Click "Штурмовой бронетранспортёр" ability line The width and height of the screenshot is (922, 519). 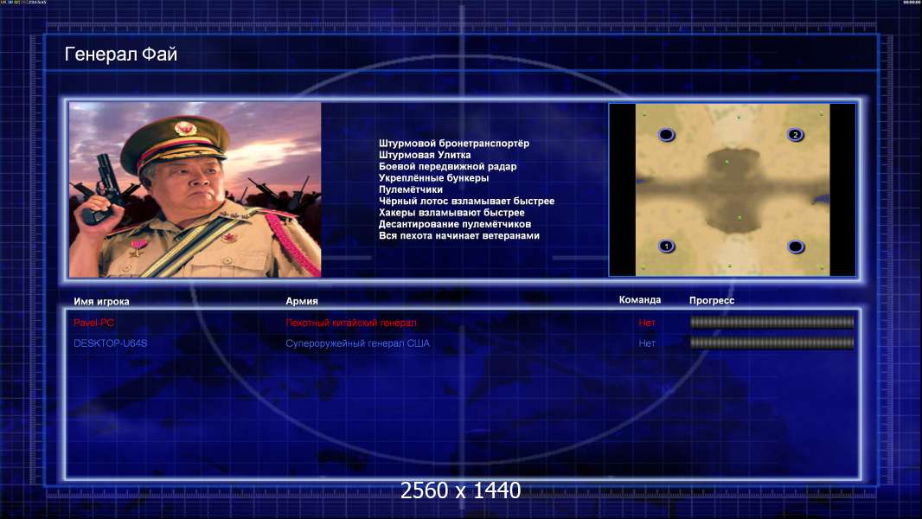click(x=454, y=144)
